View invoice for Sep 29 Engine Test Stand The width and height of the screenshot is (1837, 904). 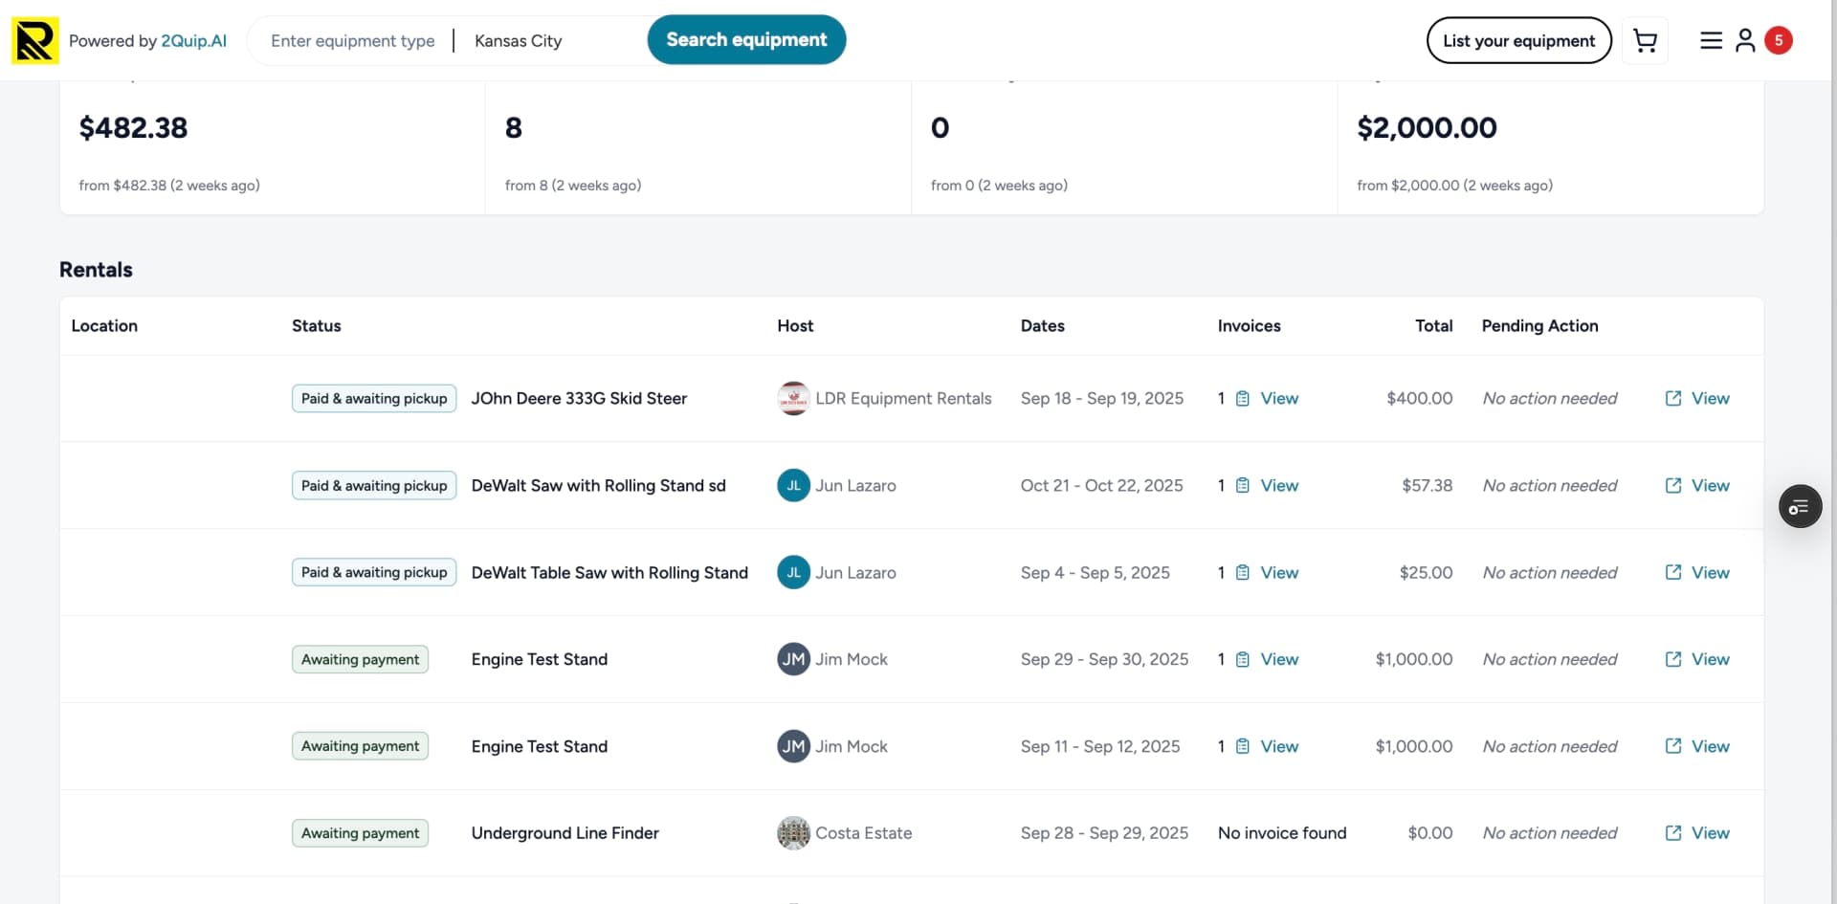coord(1278,659)
